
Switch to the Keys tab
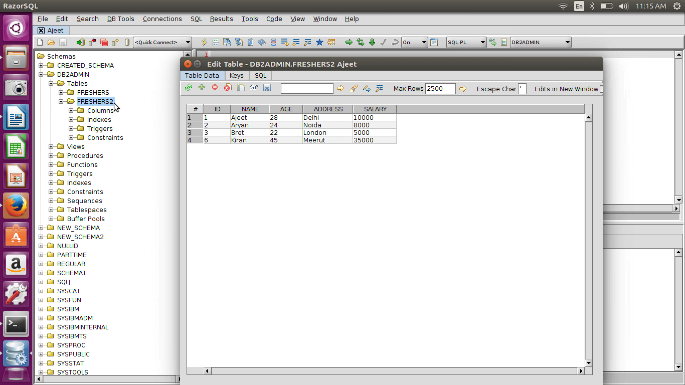coord(236,76)
